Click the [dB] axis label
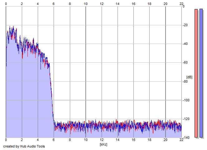The height and width of the screenshot is (150, 207). click(189, 77)
